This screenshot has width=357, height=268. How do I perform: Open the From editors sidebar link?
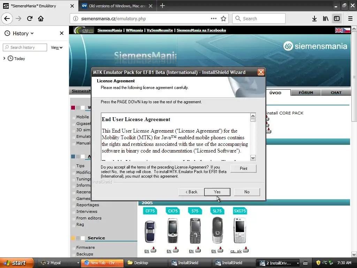tap(89, 218)
